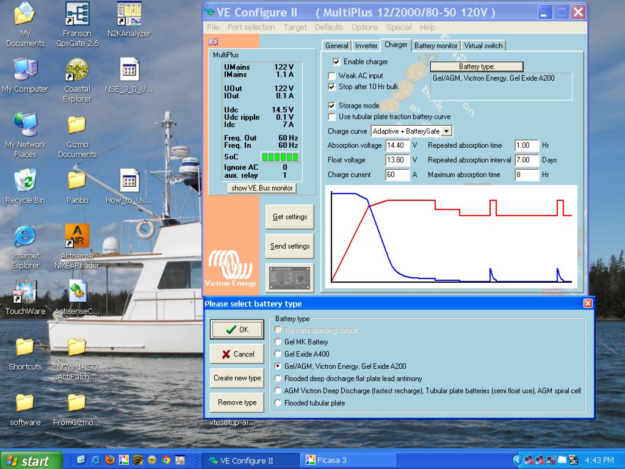Image resolution: width=625 pixels, height=469 pixels.
Task: Select Flooded deep discharge flat plate option
Action: pos(278,378)
